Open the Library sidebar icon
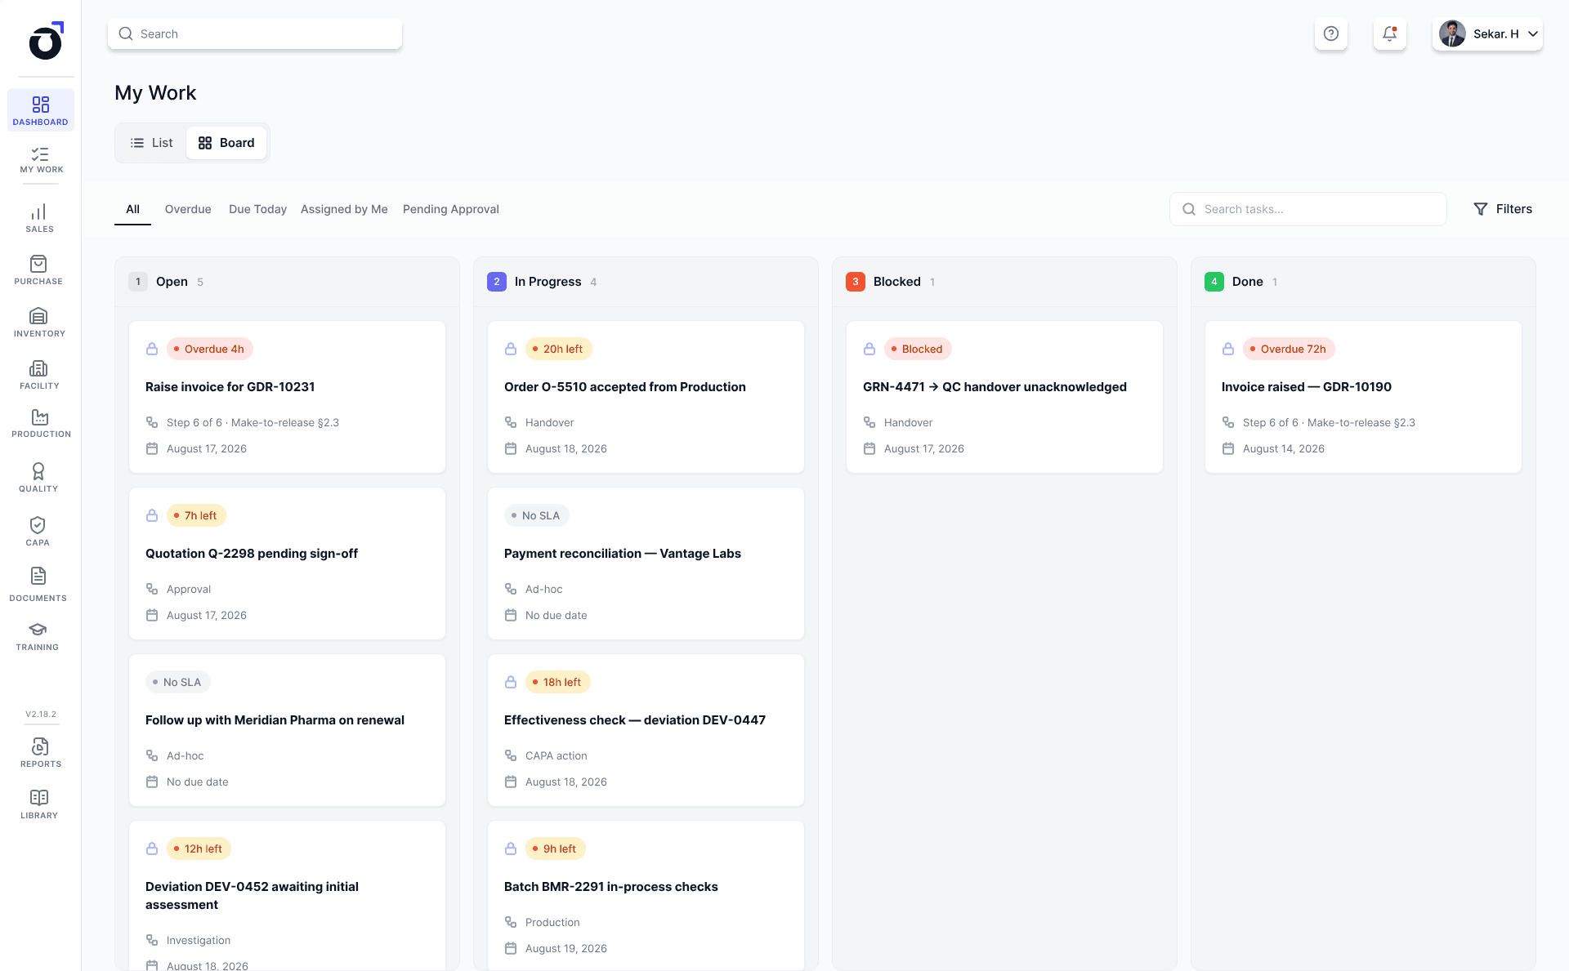The image size is (1569, 971). pos(39,804)
